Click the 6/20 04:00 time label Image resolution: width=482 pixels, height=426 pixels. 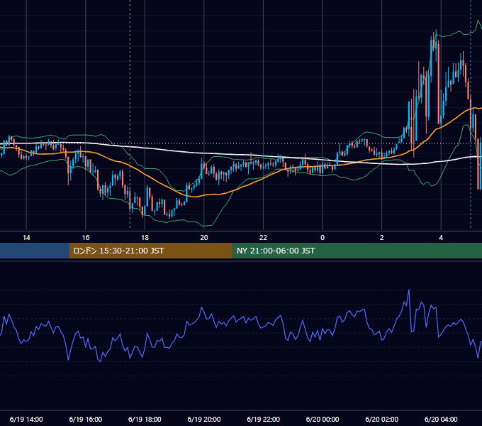click(441, 419)
